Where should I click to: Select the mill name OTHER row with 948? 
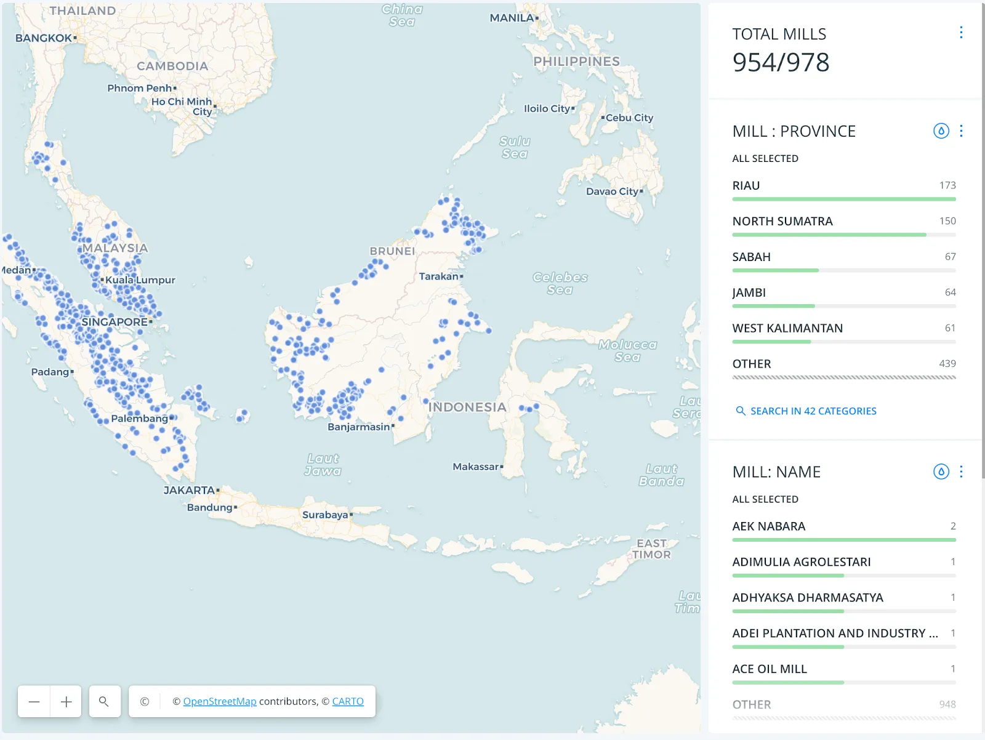coord(844,709)
